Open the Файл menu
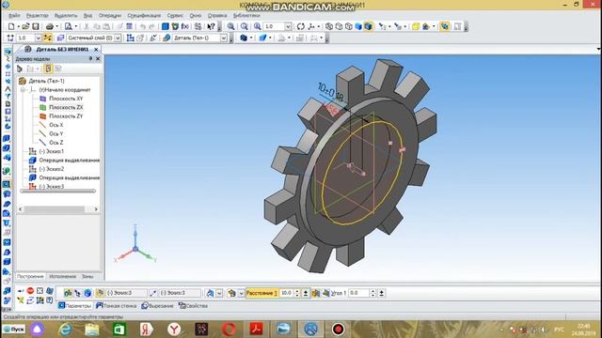The image size is (602, 338). pos(14,16)
